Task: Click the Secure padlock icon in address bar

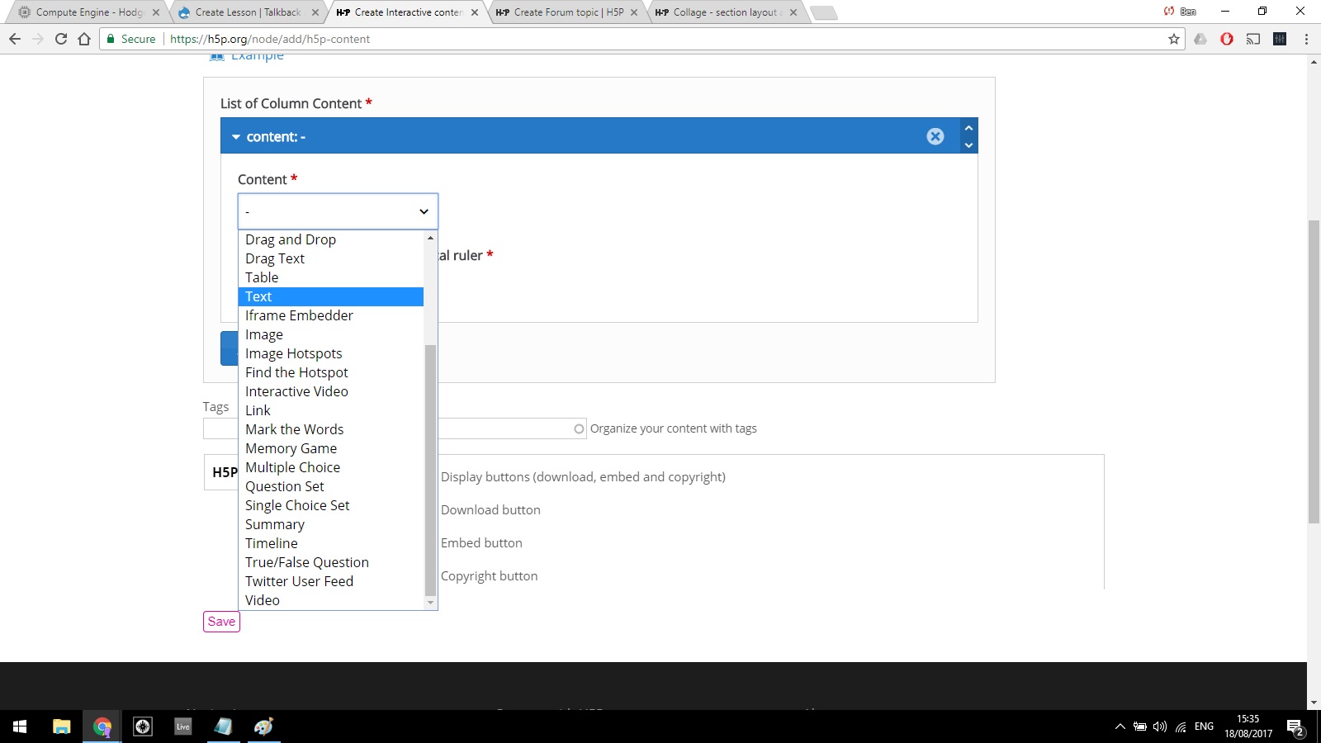Action: (110, 39)
